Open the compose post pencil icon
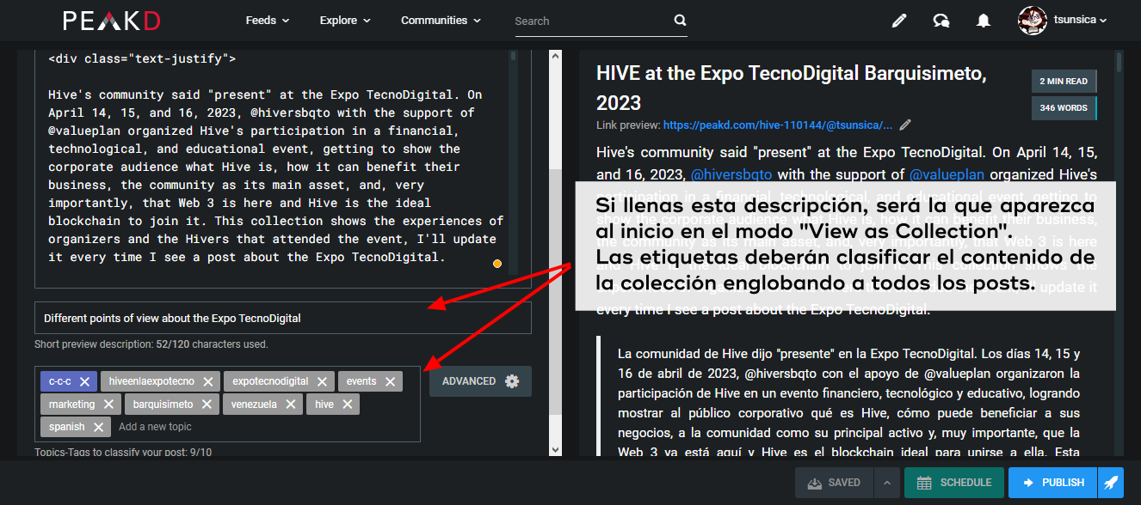This screenshot has width=1141, height=505. [899, 21]
